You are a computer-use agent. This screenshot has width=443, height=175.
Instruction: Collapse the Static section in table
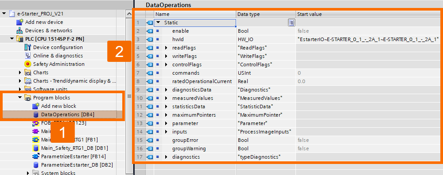(x=158, y=22)
